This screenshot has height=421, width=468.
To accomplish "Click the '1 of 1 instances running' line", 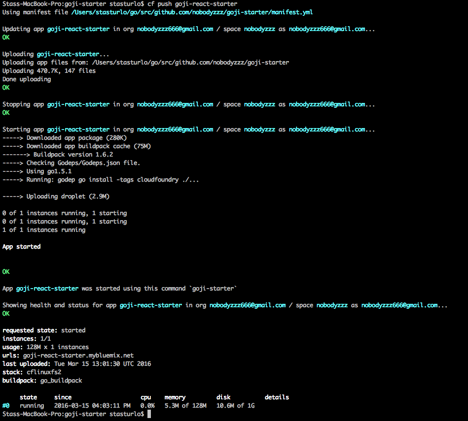I will (44, 230).
